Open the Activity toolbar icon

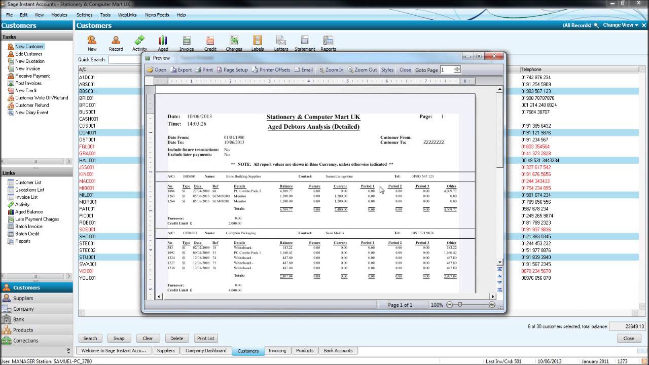[x=139, y=43]
